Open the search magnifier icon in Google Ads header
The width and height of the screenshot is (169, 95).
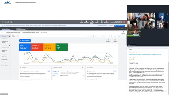pos(81,21)
